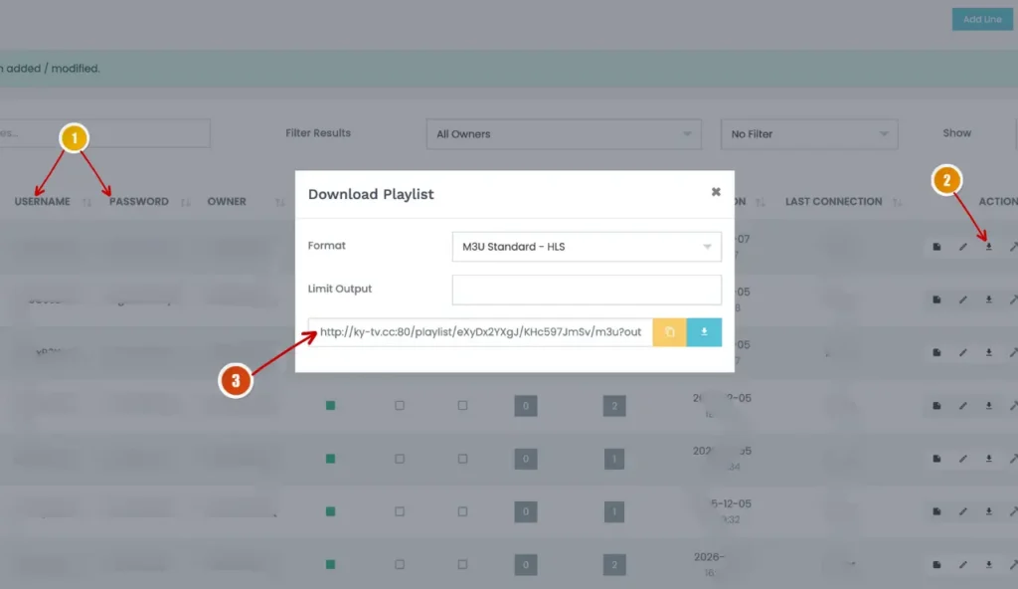Click the 0 badge in the 2026- dated row

(526, 565)
